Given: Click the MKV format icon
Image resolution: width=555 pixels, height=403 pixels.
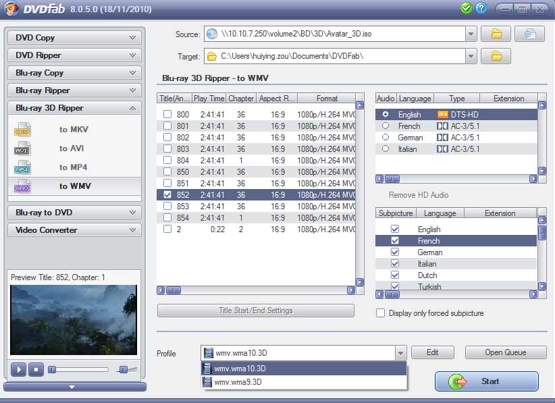Looking at the screenshot, I should [x=22, y=130].
